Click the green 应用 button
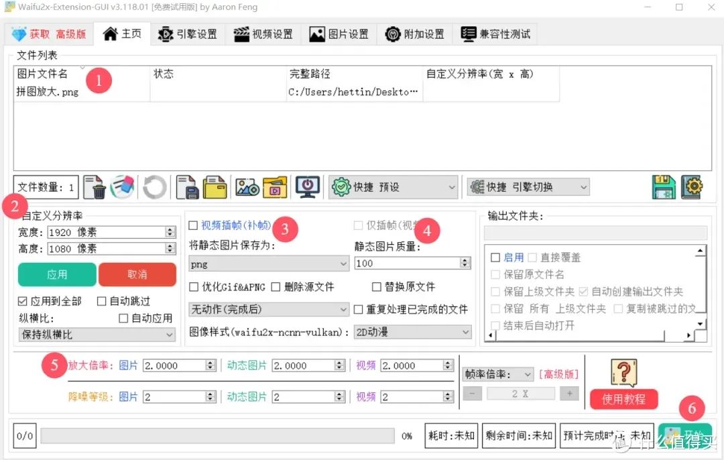 [57, 274]
